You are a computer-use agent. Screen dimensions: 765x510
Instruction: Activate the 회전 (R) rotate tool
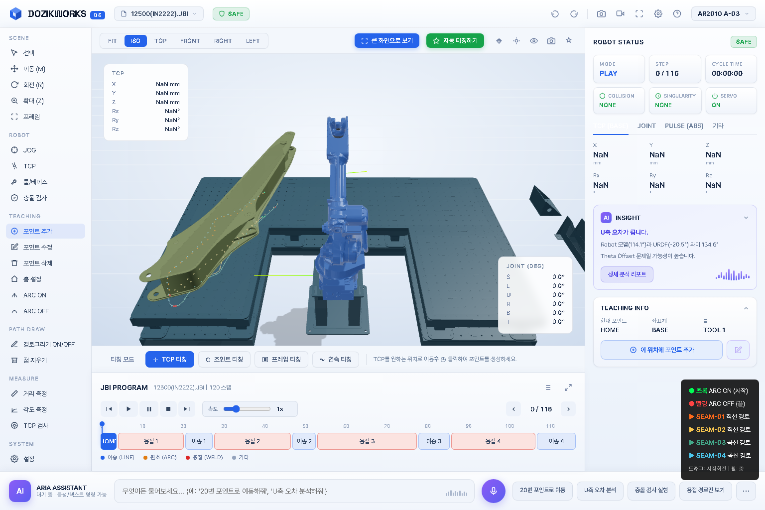click(45, 85)
